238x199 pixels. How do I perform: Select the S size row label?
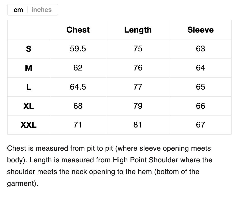29,49
